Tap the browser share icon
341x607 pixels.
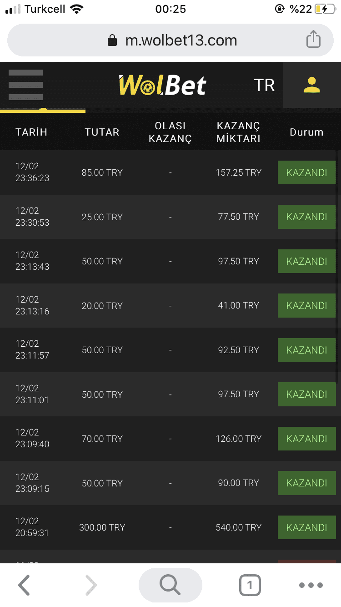[x=313, y=40]
